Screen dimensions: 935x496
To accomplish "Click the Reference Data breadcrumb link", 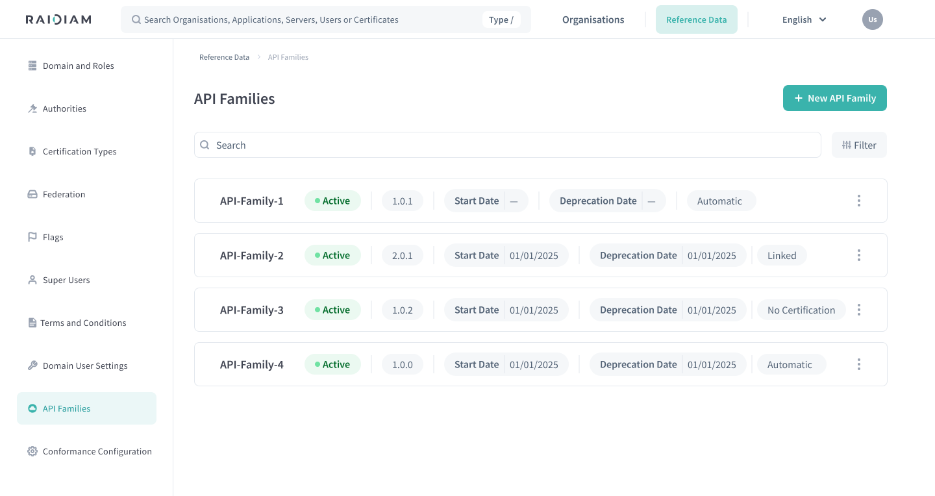I will [224, 57].
